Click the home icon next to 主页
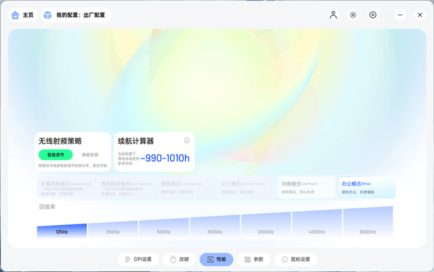 pyautogui.click(x=15, y=15)
